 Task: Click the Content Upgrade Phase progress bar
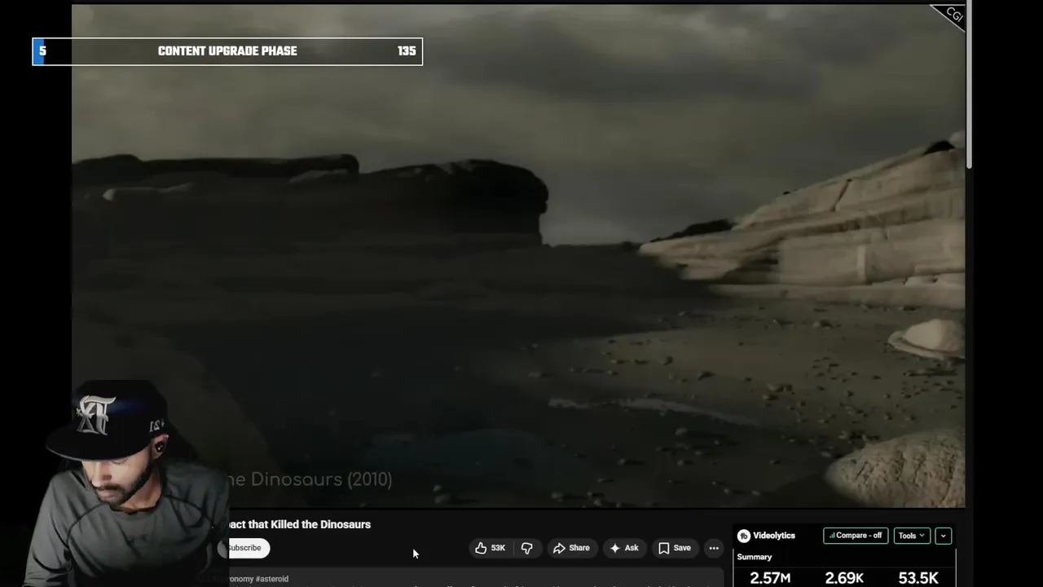(x=227, y=51)
